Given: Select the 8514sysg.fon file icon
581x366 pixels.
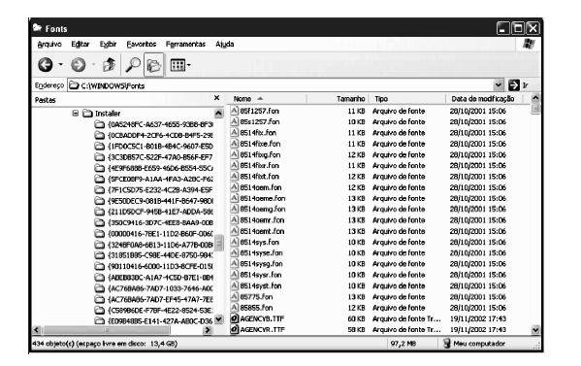Looking at the screenshot, I should point(234,264).
